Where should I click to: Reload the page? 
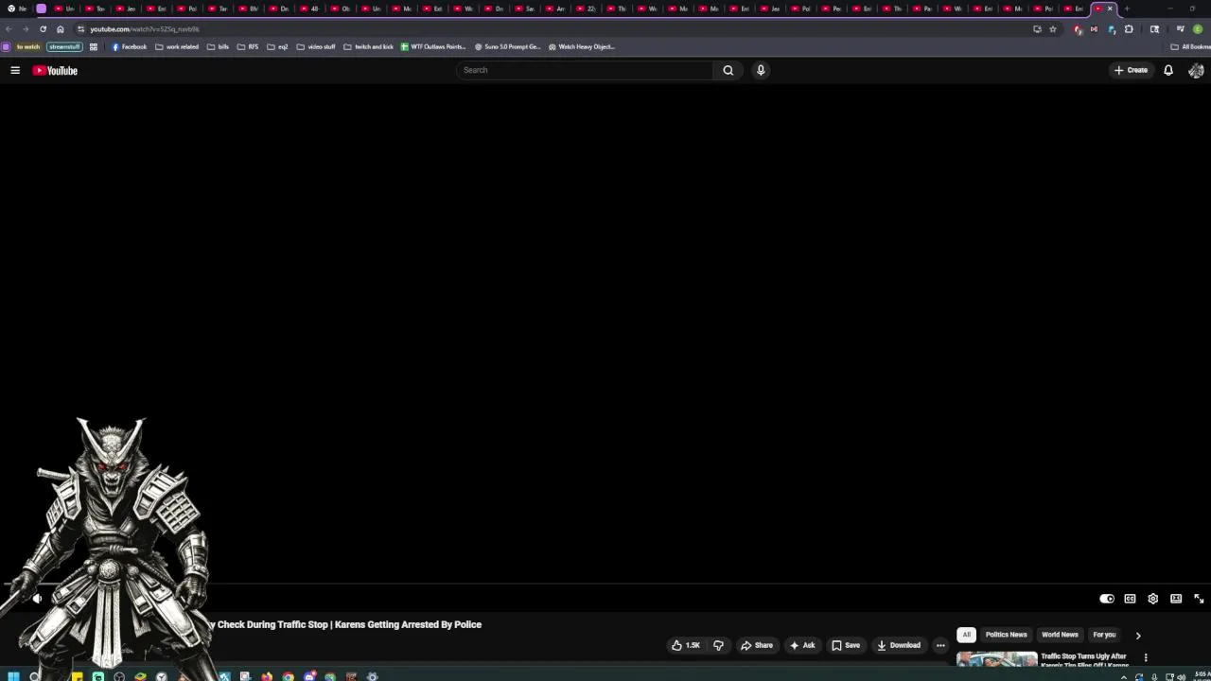pos(43,29)
